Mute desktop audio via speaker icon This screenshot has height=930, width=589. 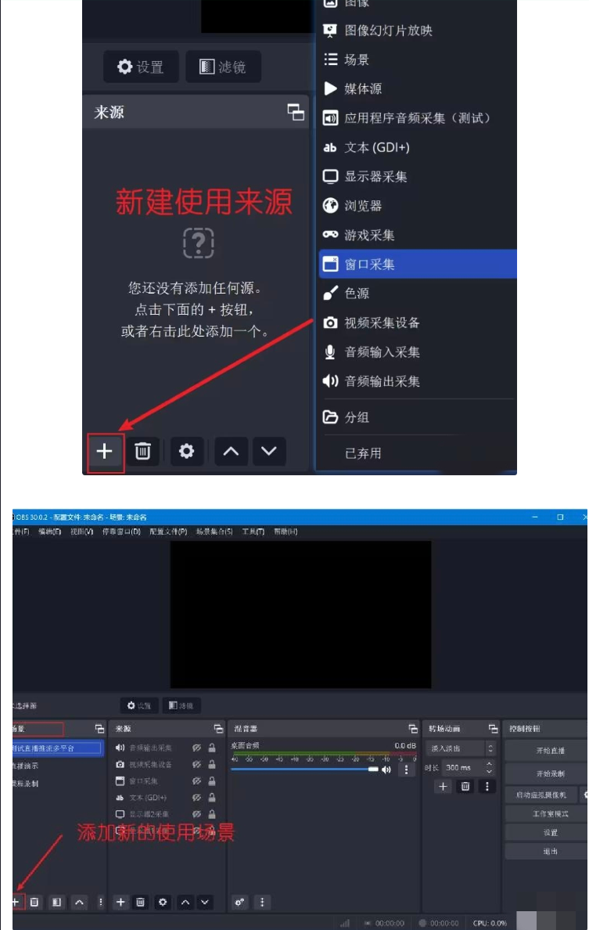[x=386, y=770]
